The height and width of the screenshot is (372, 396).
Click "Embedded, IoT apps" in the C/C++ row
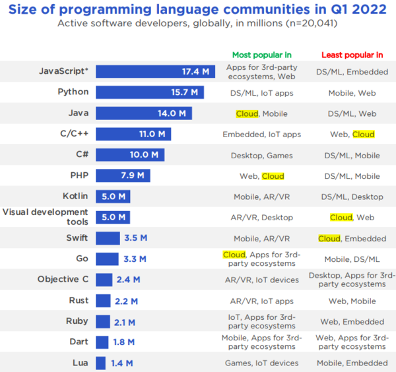click(261, 135)
